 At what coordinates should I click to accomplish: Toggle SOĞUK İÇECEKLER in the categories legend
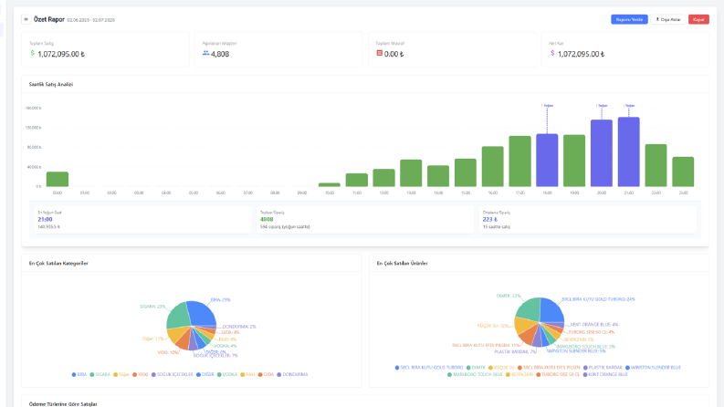tap(173, 374)
